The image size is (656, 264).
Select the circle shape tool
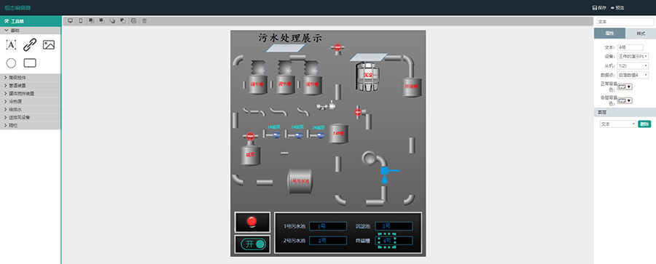pyautogui.click(x=11, y=63)
